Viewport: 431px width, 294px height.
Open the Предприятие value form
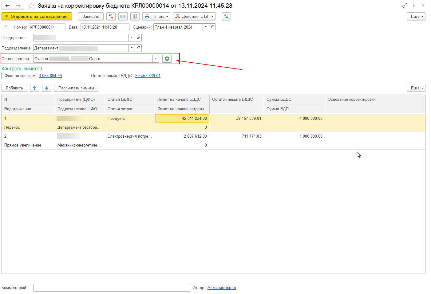138,37
